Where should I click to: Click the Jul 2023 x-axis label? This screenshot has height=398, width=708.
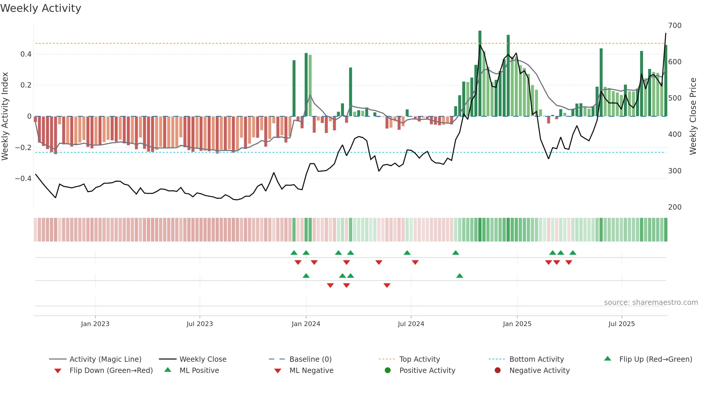pyautogui.click(x=200, y=324)
